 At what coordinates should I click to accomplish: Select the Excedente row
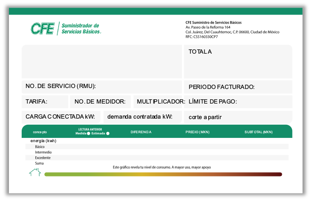pyautogui.click(x=156, y=158)
